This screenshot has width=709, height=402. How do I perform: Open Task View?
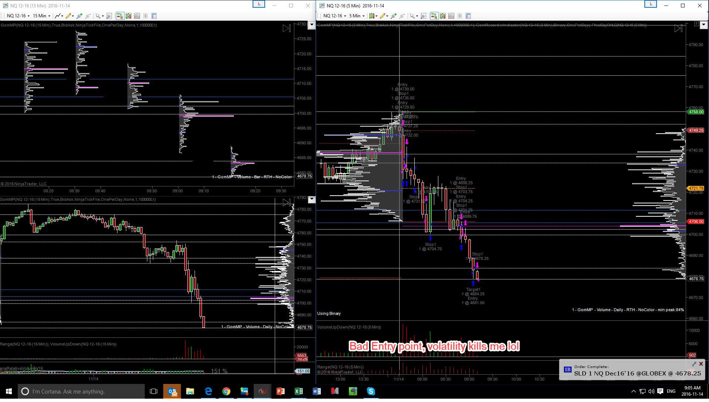coord(154,391)
